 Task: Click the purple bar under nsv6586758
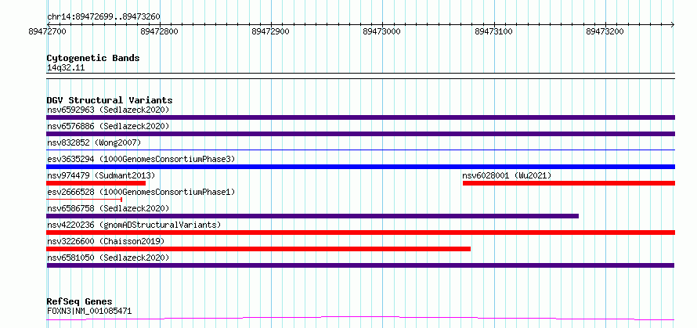[312, 216]
